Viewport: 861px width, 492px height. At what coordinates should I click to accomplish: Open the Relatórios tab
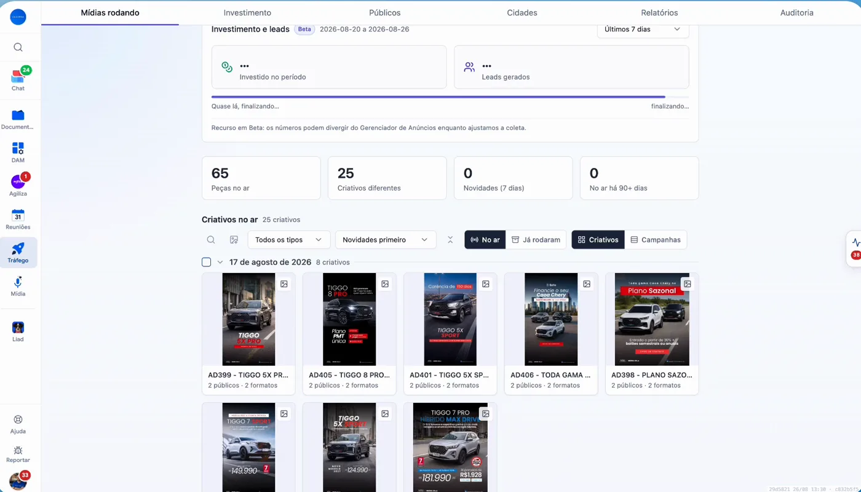tap(659, 13)
